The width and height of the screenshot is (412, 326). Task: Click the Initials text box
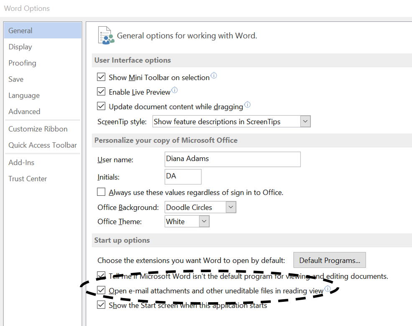point(183,177)
